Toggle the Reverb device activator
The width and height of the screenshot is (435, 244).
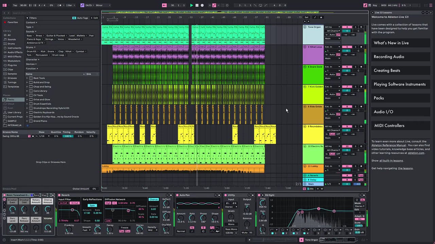(59, 195)
